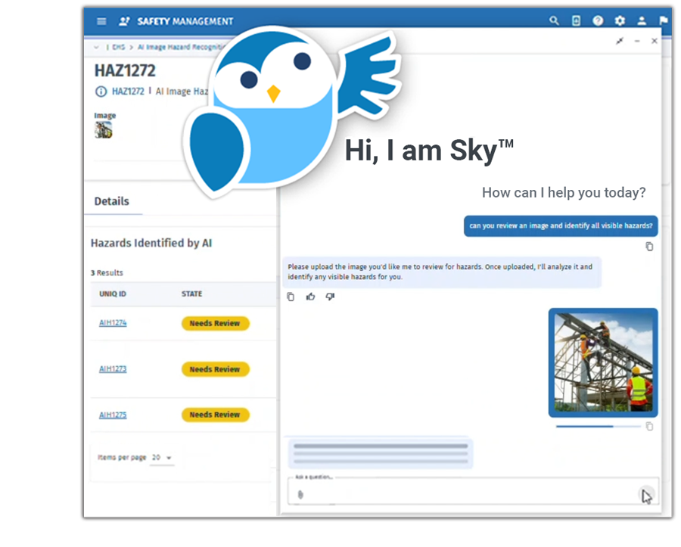This screenshot has width=681, height=547.
Task: Collapse the breadcrumb chevron at top left
Action: click(96, 46)
